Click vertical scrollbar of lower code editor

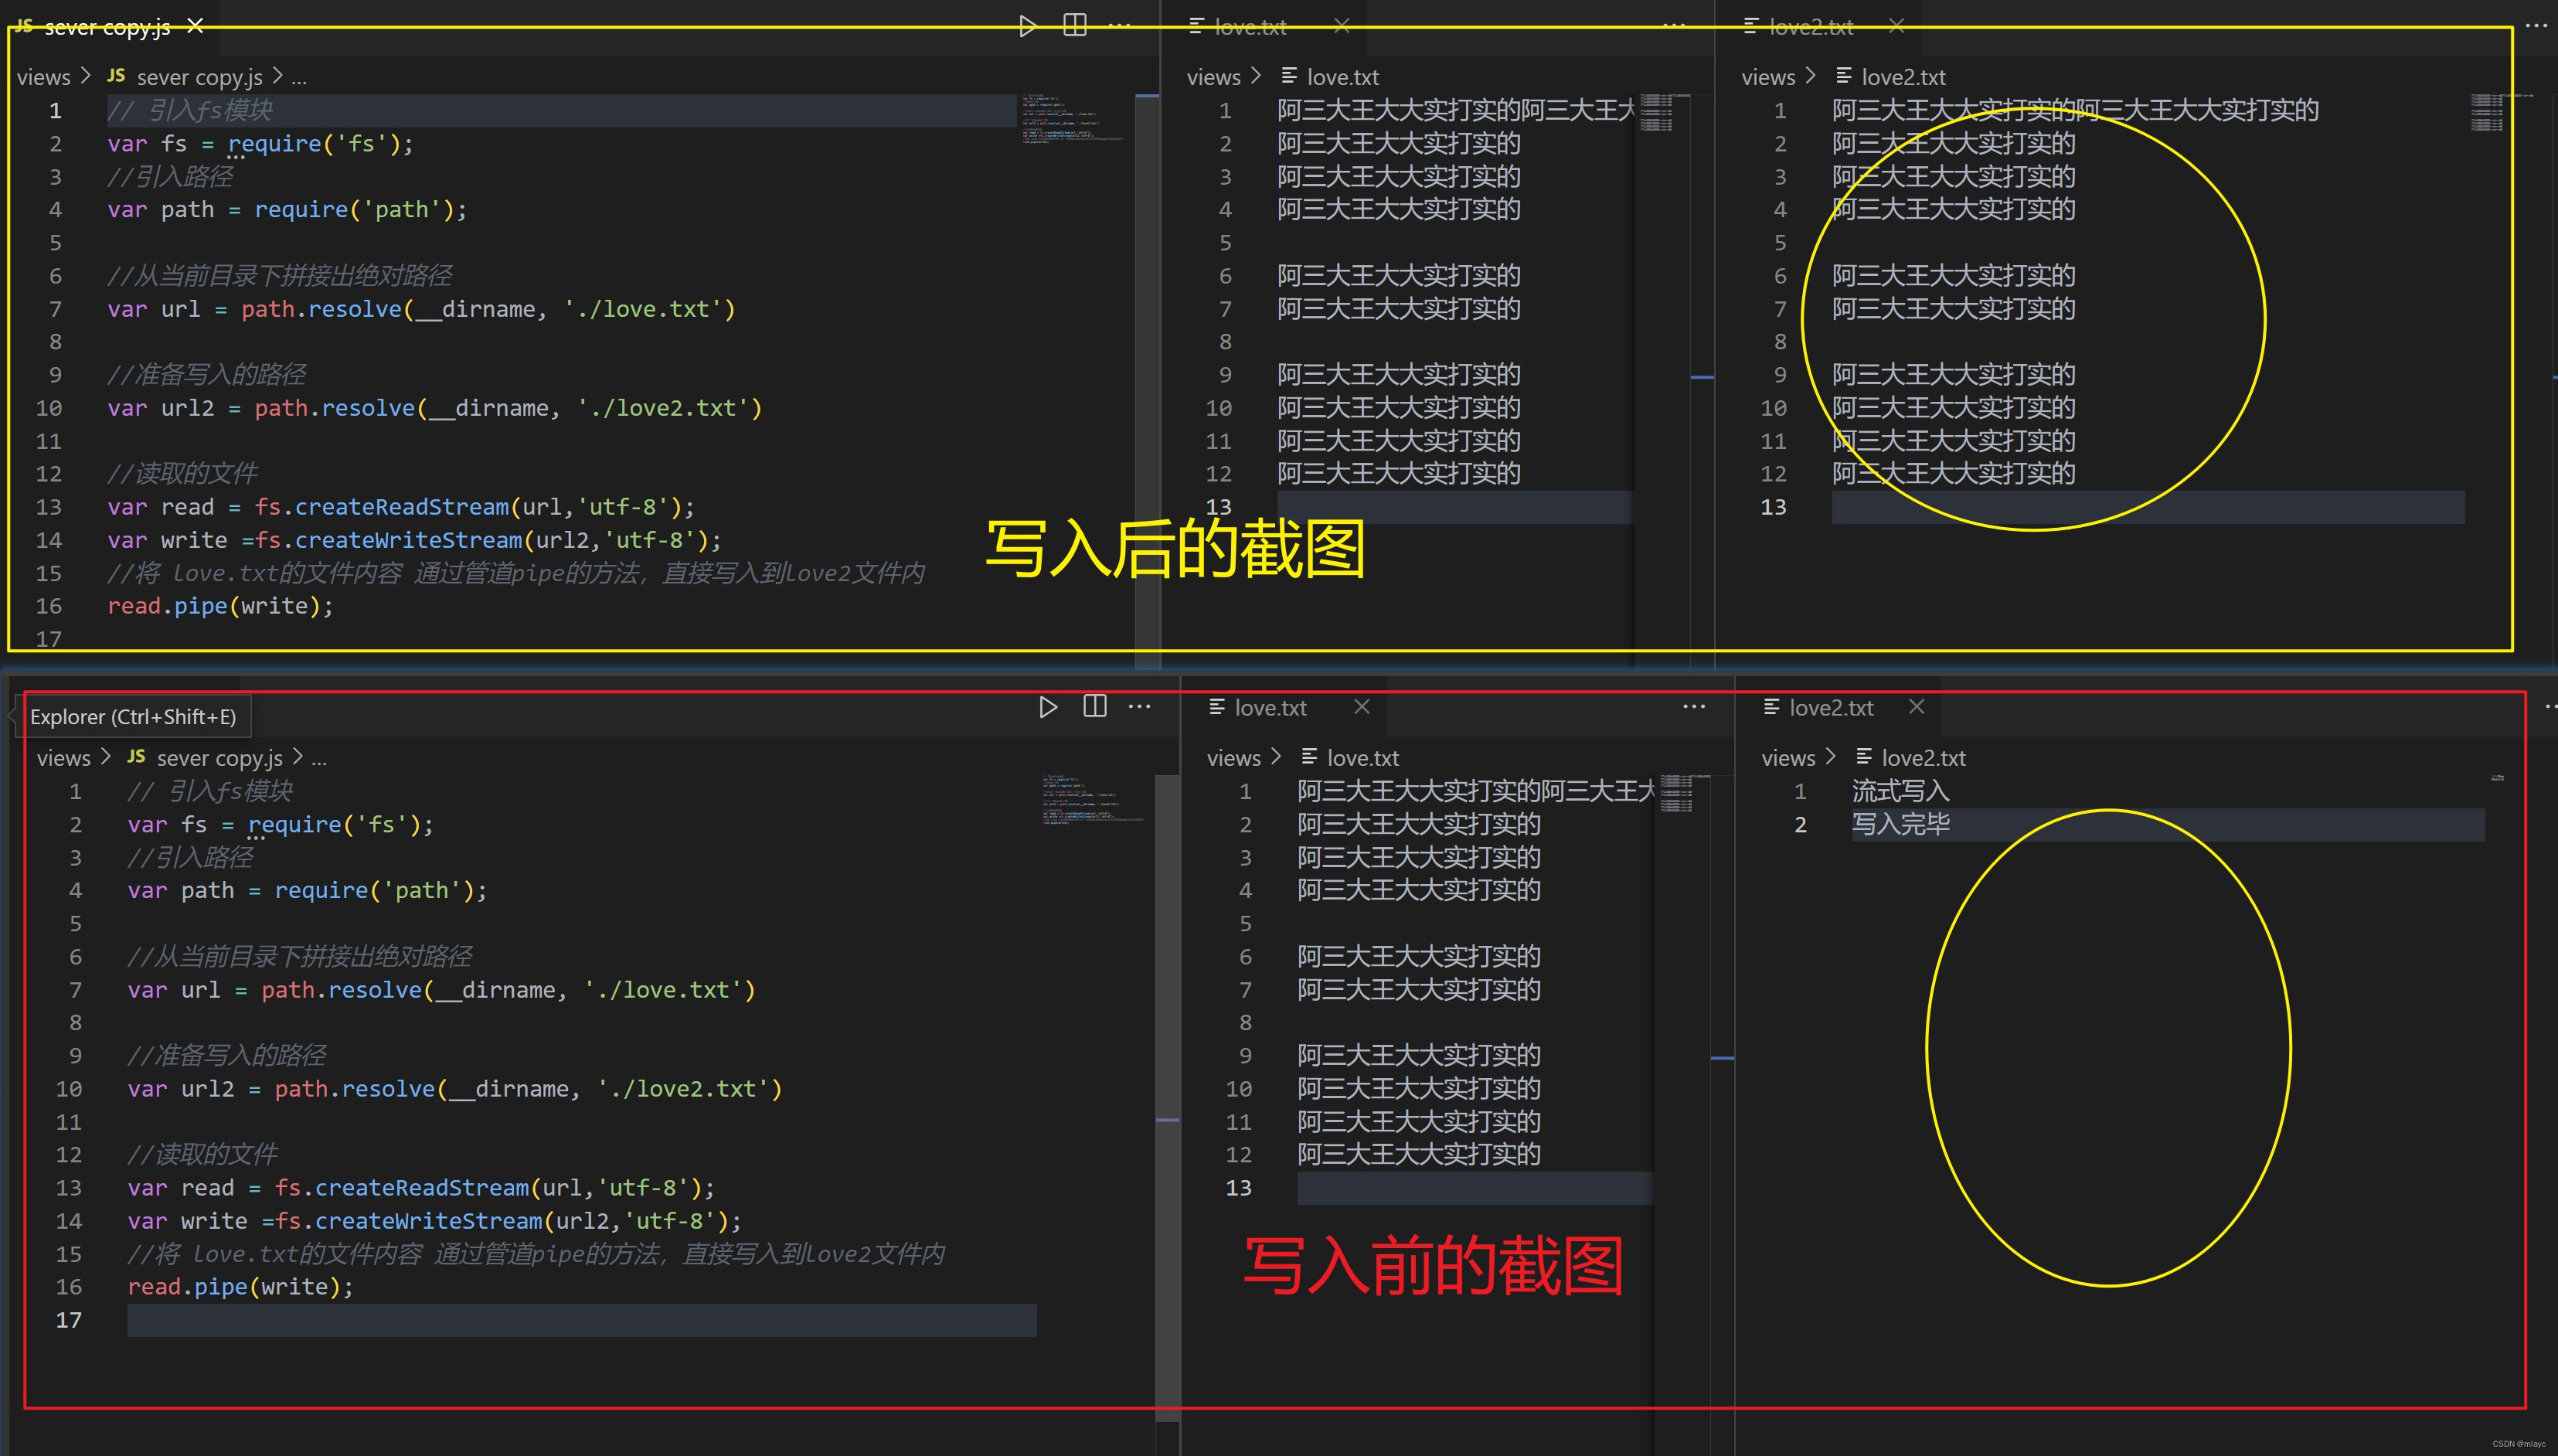[1166, 1000]
